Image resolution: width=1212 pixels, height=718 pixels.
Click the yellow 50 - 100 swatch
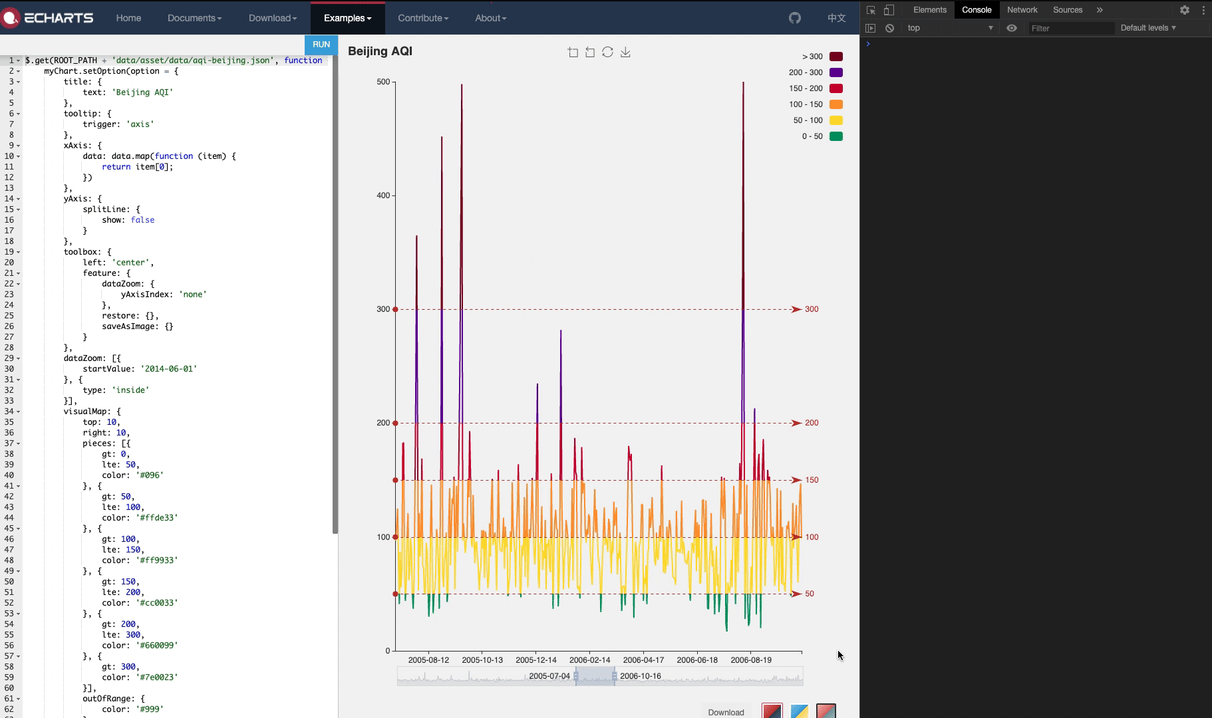(836, 120)
